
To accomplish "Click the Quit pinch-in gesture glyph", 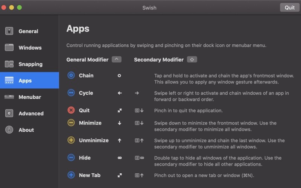I will [x=120, y=111].
